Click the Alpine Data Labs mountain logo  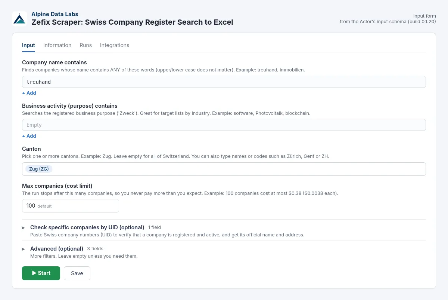(19, 18)
